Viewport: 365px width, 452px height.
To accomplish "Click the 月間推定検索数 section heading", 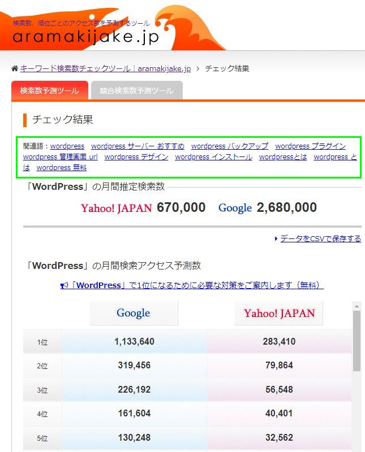I will point(95,186).
